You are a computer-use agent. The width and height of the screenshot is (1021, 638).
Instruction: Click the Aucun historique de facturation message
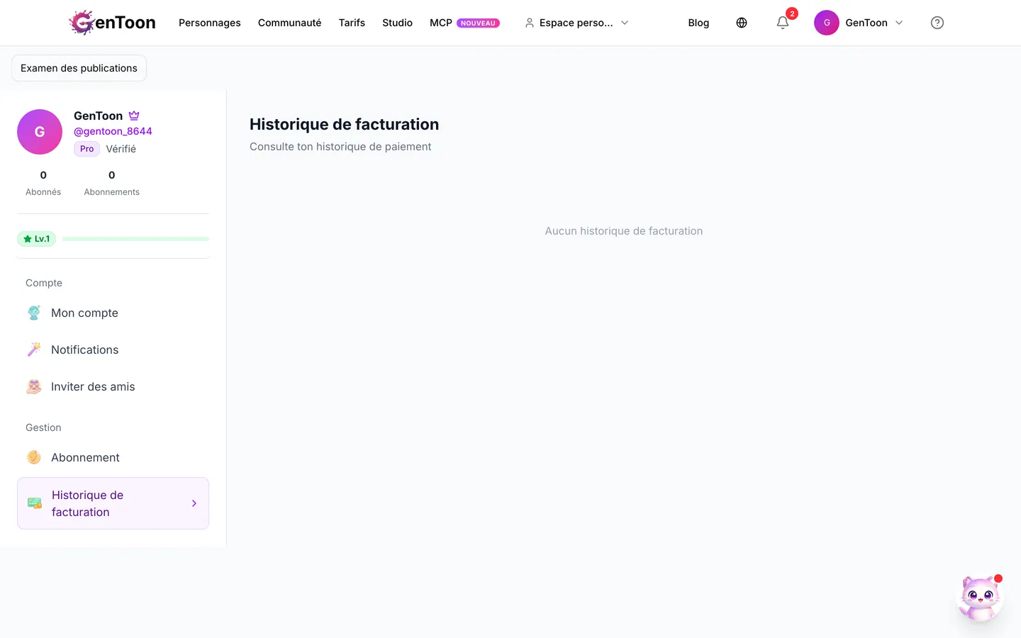point(624,231)
